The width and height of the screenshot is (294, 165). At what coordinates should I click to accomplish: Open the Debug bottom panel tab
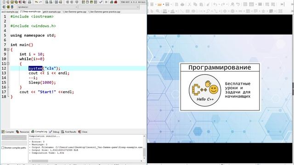tap(54, 132)
